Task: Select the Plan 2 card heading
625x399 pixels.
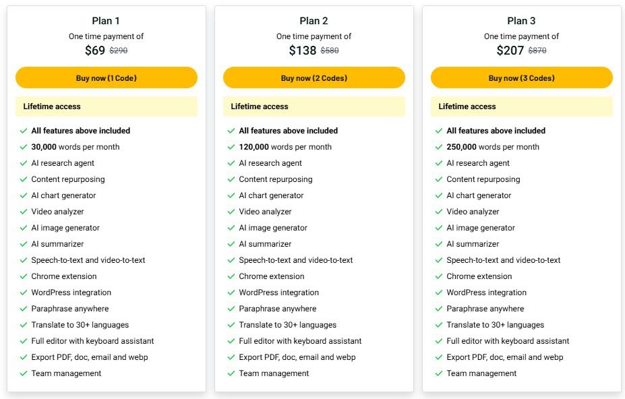Action: click(314, 20)
